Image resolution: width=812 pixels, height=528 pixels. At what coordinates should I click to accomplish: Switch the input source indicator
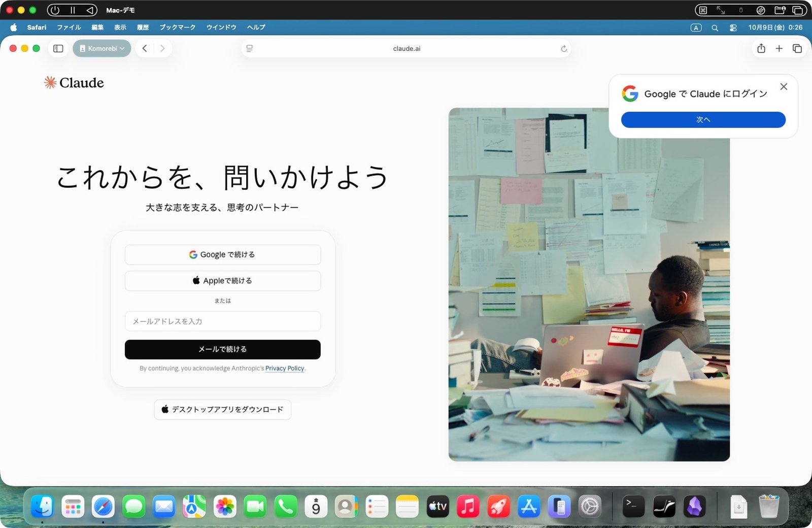[x=696, y=28]
